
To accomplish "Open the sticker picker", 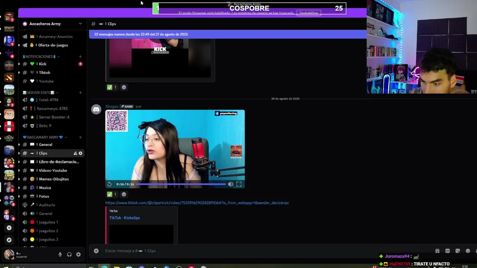I will pos(458,251).
